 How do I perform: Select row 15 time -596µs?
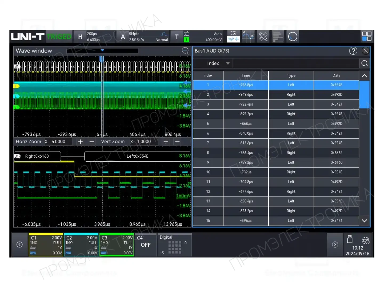point(276,221)
